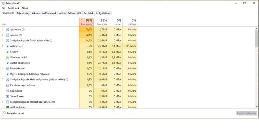
Task: Switch to the Alkalmazáselőzmények tab
Action: [x=44, y=13]
